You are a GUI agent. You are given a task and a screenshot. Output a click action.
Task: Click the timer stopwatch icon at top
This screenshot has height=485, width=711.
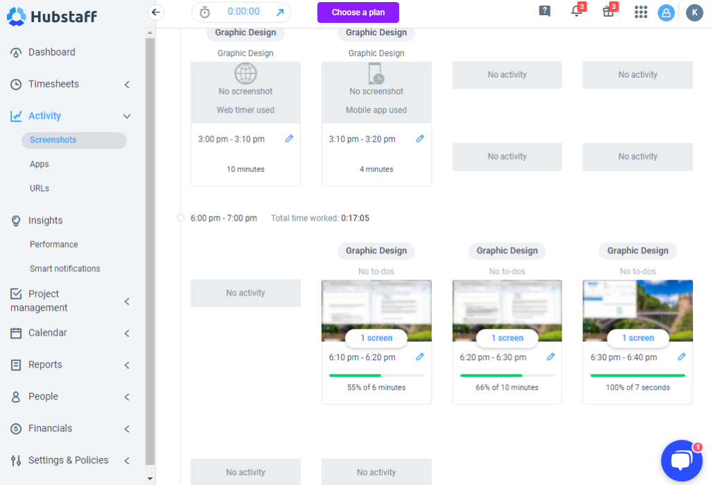pos(203,12)
